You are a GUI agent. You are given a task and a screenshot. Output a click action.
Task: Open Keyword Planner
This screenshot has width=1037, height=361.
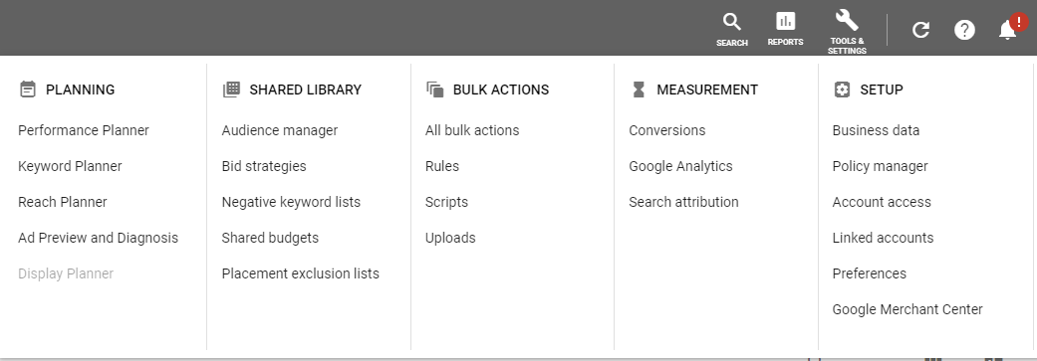pyautogui.click(x=70, y=166)
